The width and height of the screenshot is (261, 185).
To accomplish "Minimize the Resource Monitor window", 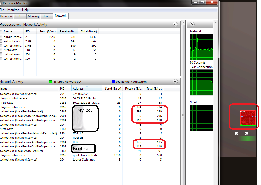I will [x=196, y=2].
